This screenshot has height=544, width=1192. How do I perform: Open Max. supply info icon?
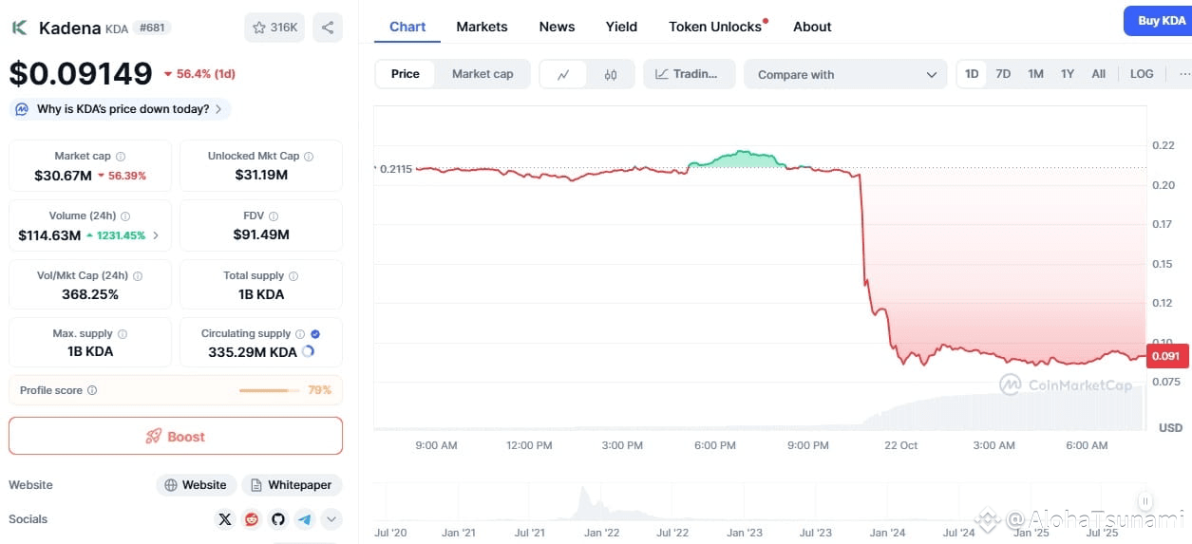pos(123,334)
